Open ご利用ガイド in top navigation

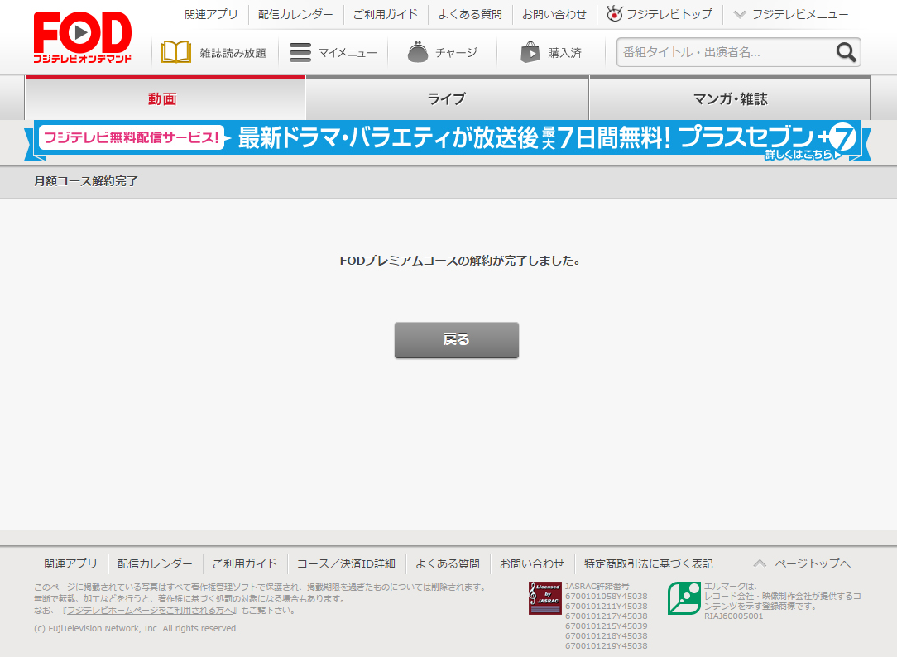(x=385, y=14)
